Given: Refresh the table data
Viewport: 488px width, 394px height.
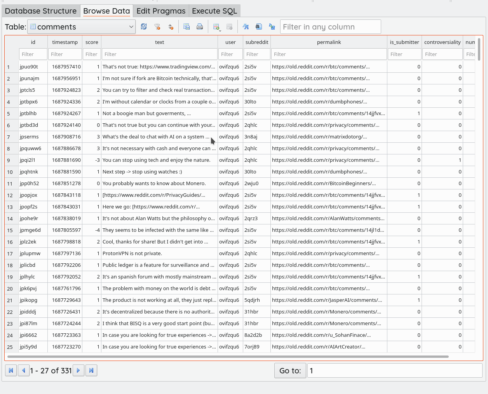Looking at the screenshot, I should pyautogui.click(x=144, y=27).
